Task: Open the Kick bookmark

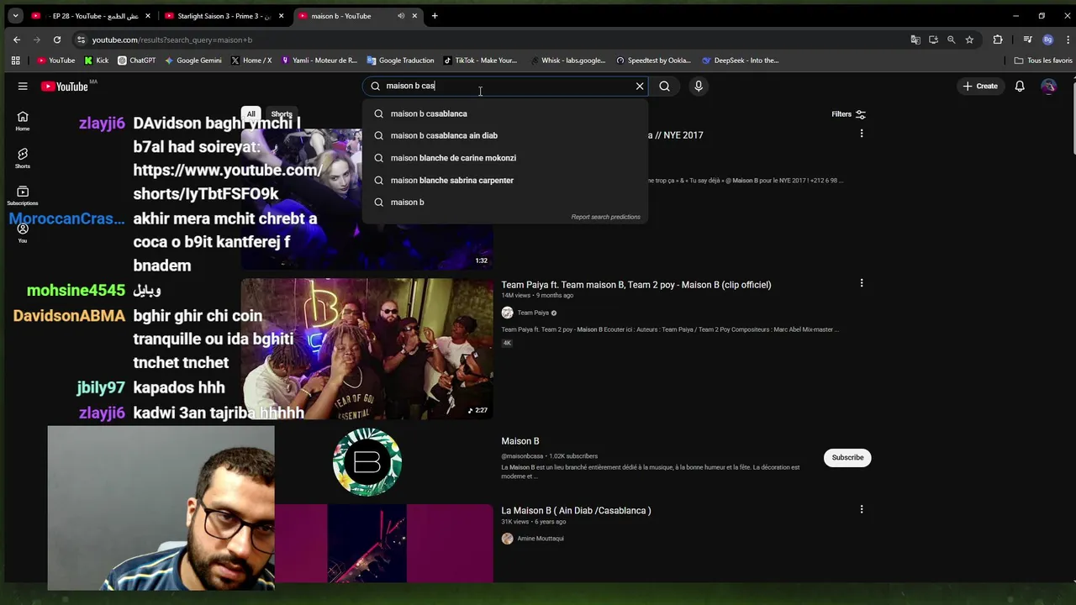Action: (x=97, y=60)
